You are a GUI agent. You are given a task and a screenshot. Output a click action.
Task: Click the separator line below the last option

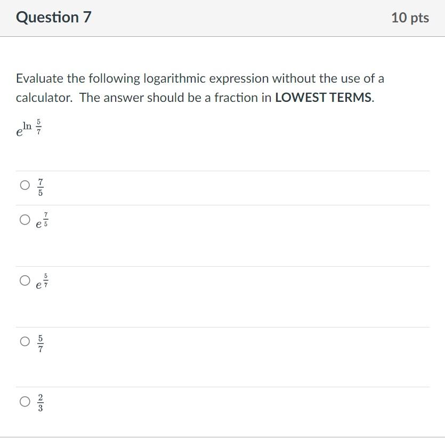pyautogui.click(x=222, y=436)
